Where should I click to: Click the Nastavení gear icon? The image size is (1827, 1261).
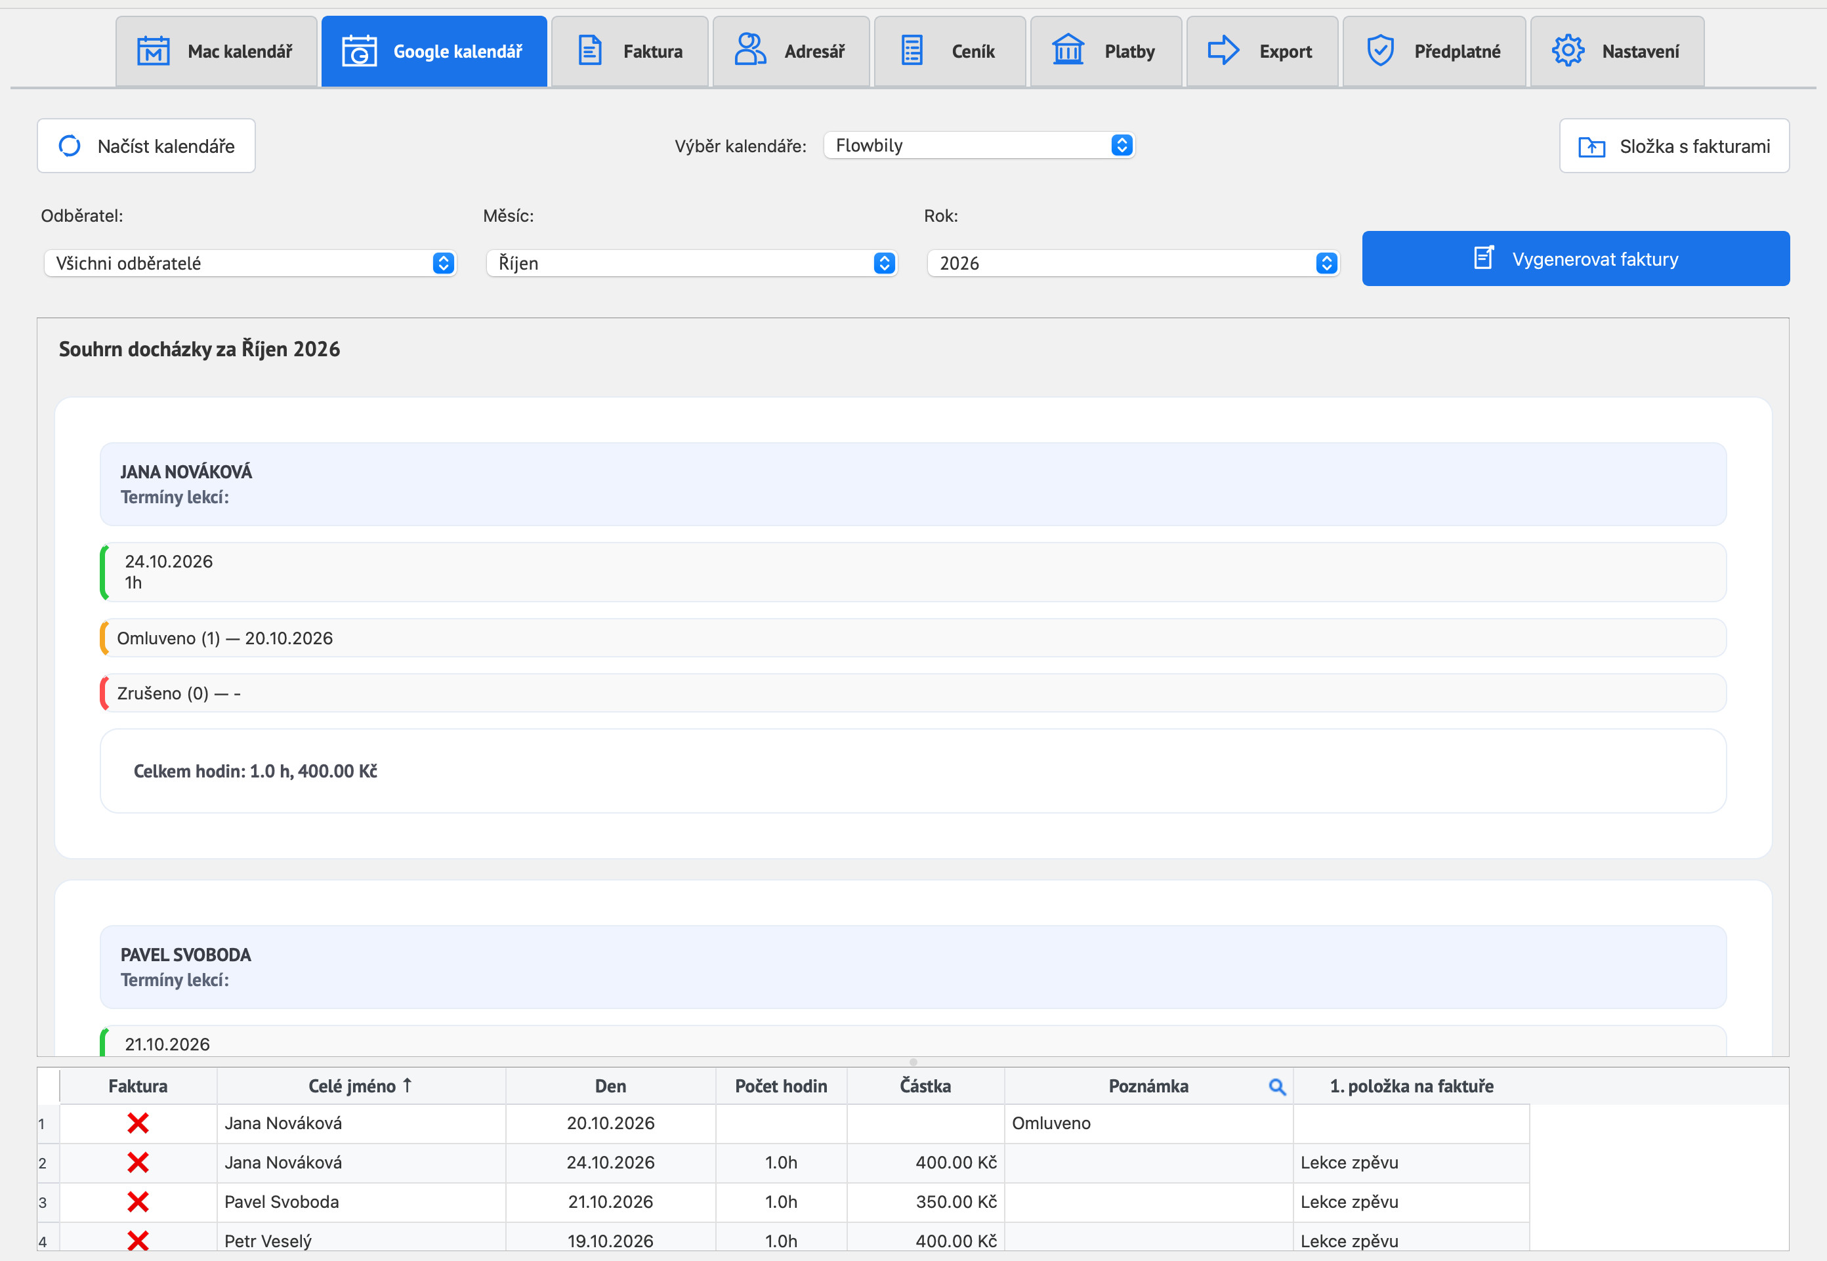pyautogui.click(x=1568, y=51)
